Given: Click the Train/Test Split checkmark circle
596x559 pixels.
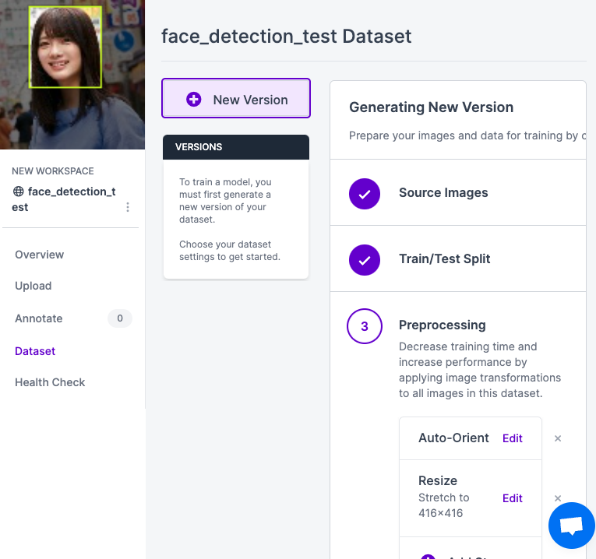Looking at the screenshot, I should coord(364,259).
